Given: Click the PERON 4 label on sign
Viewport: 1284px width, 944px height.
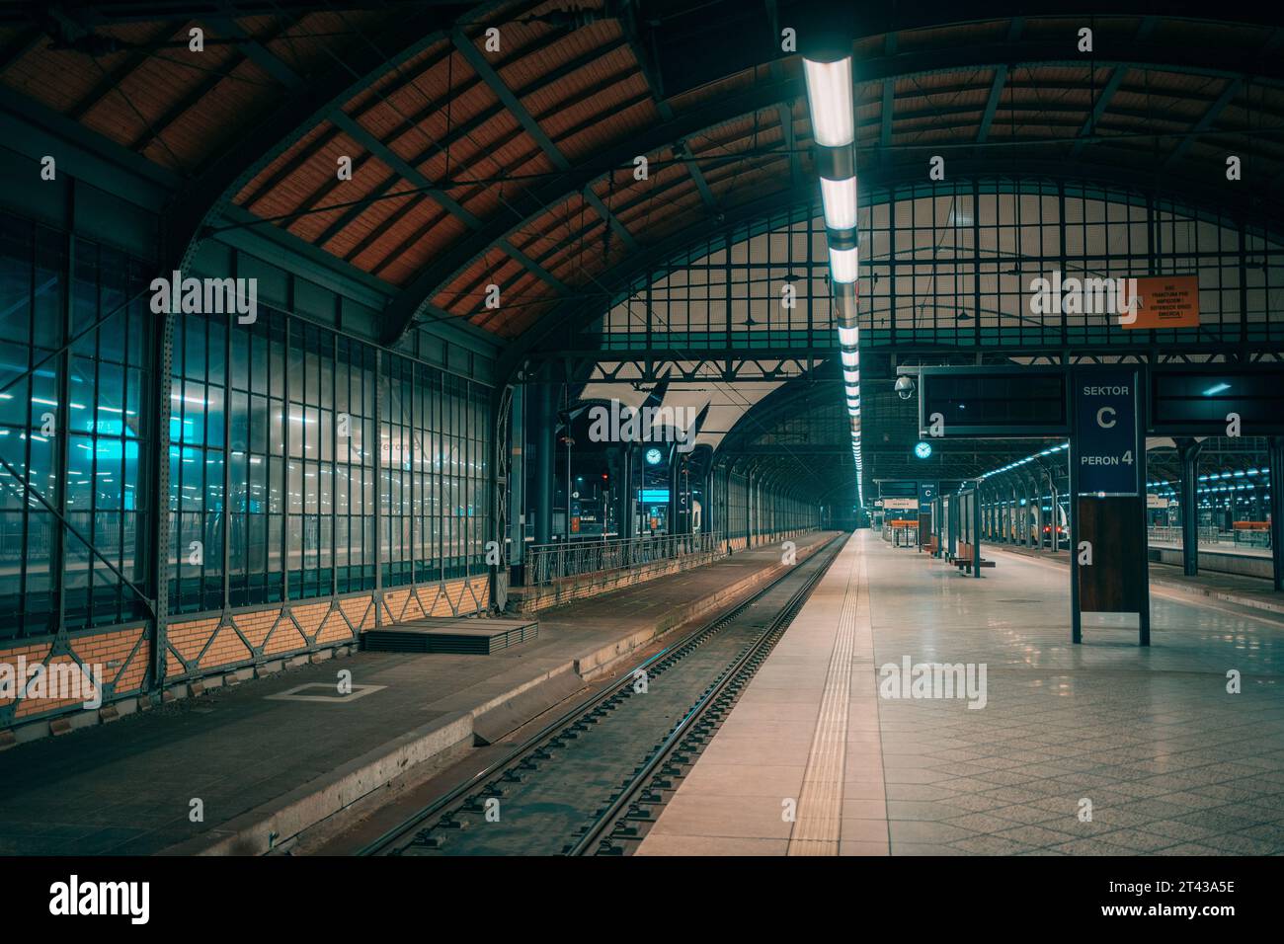Looking at the screenshot, I should click(1105, 460).
